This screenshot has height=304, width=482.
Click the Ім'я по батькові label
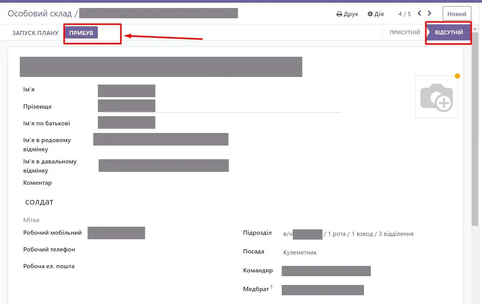coord(46,123)
